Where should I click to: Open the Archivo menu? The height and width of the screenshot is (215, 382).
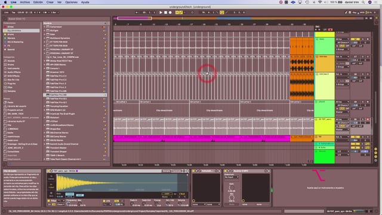(x=24, y=2)
